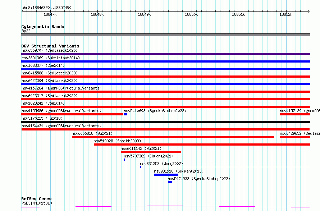Image resolution: width=320 pixels, height=211 pixels.
Task: Select the red nsv4157264 variant bar
Action: coord(165,92)
